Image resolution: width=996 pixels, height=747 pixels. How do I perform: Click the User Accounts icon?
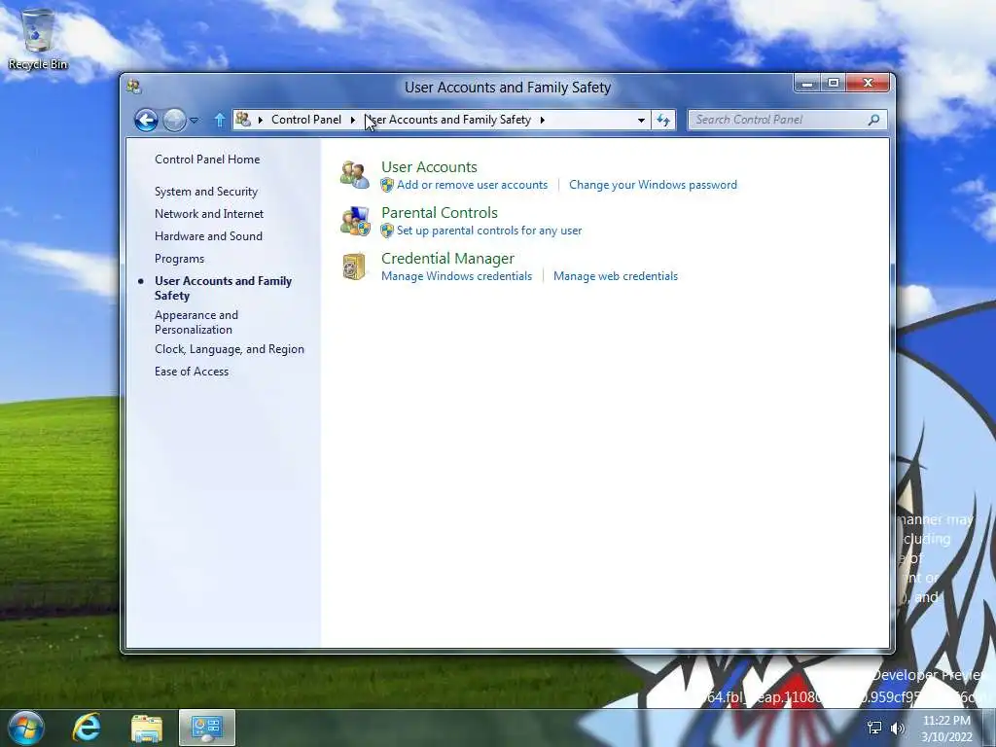(355, 175)
